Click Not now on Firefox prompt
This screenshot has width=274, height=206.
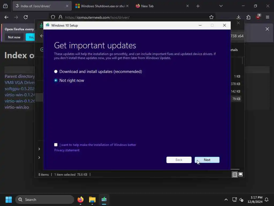[x=14, y=37]
